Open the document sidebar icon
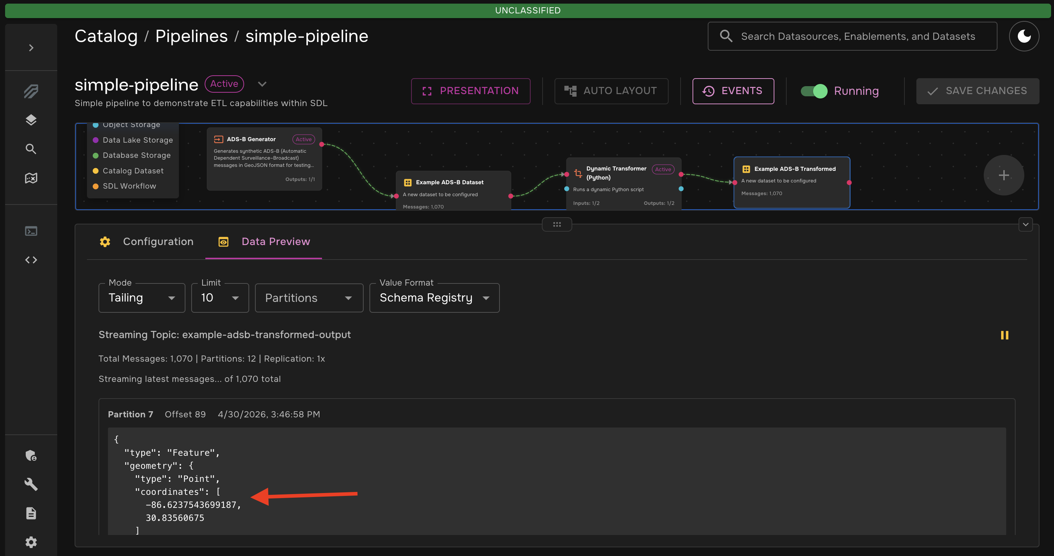The width and height of the screenshot is (1054, 556). point(31,514)
